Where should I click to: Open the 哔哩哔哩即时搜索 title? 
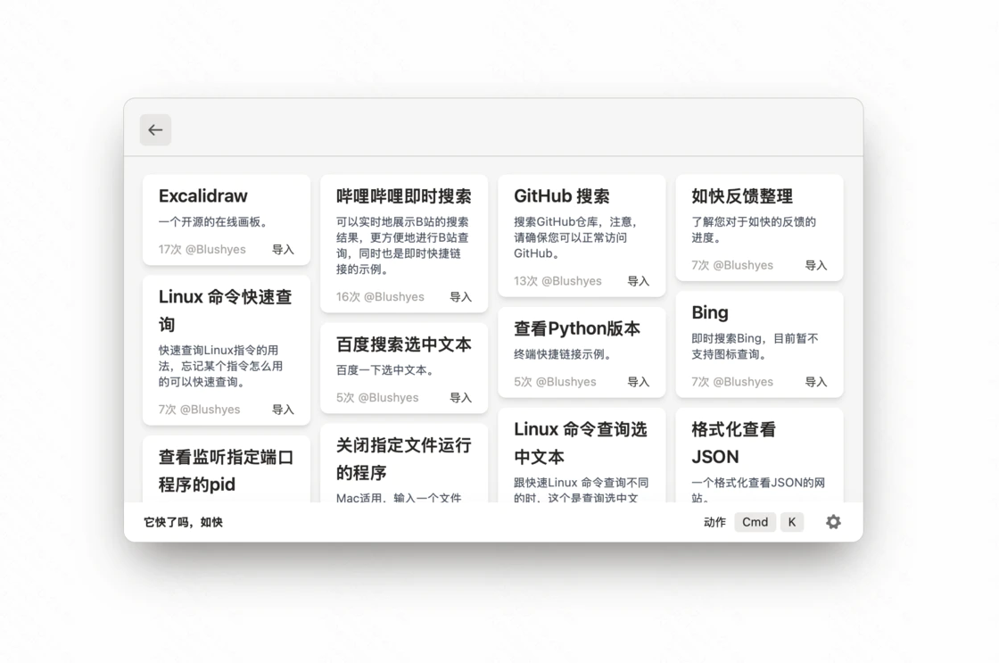[404, 195]
